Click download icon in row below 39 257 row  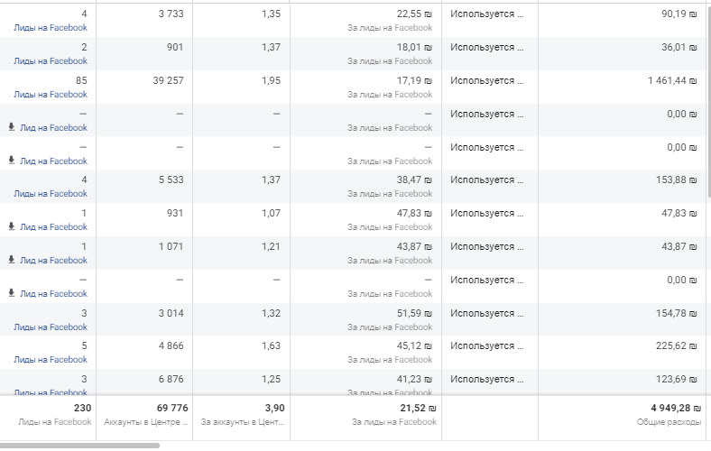tap(12, 127)
